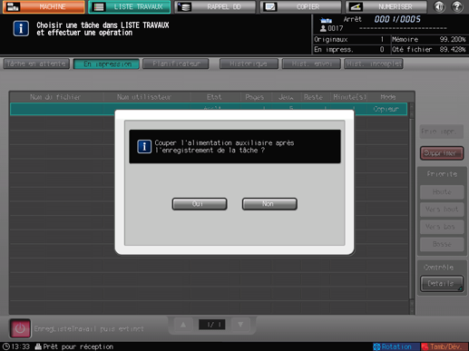Screen dimensions: 469x351
Task: Go to the COPIER tab
Action: pos(300,6)
